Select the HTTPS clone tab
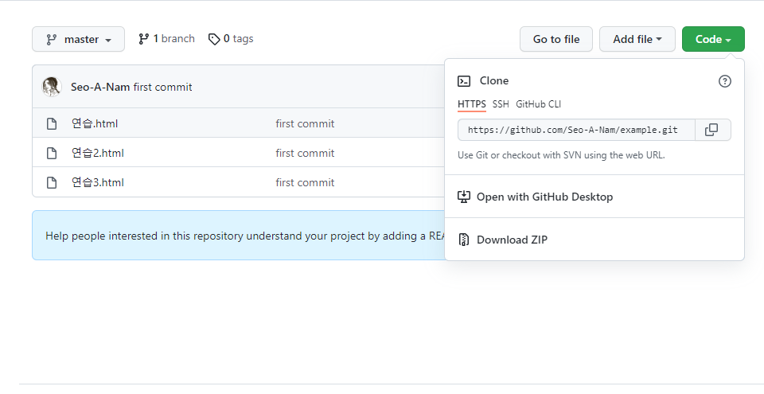 (x=472, y=104)
